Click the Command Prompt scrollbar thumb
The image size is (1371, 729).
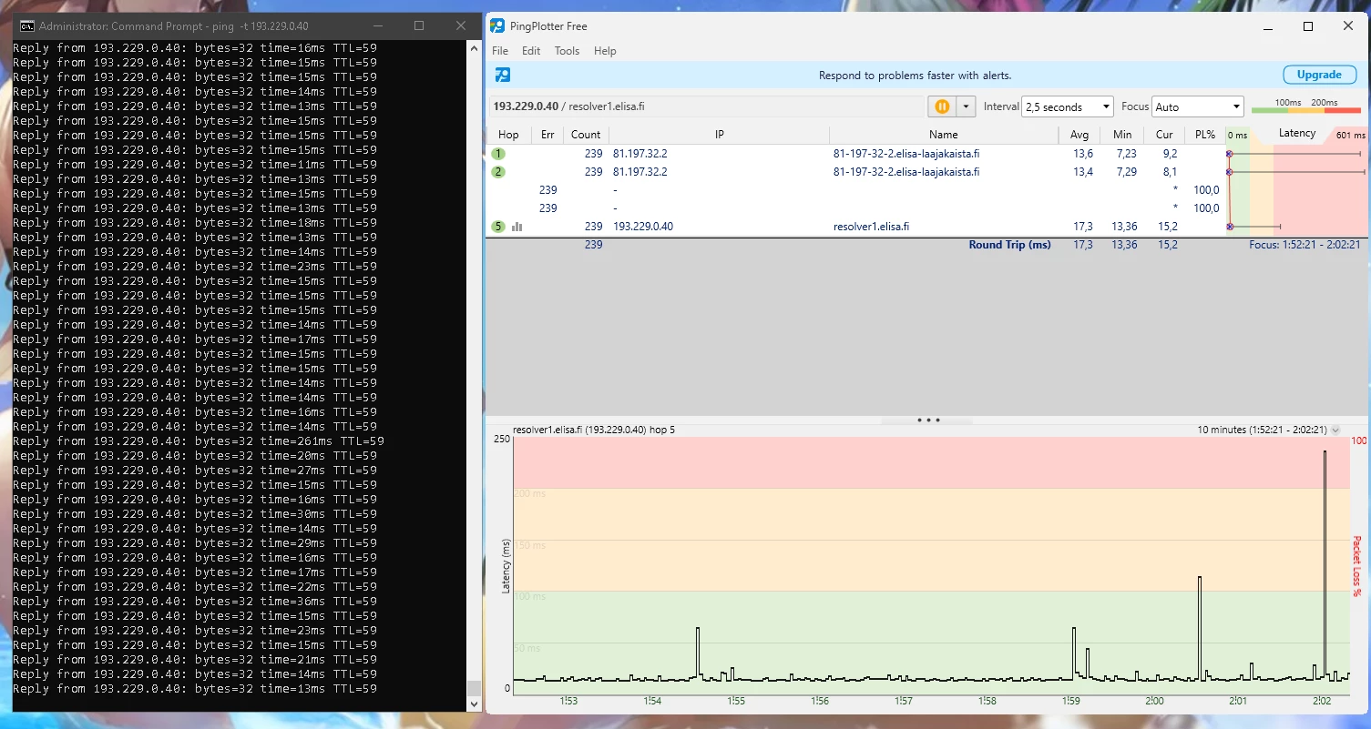pos(474,688)
